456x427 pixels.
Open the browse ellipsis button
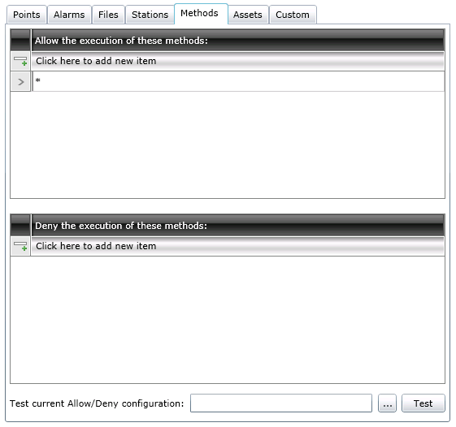tap(387, 403)
